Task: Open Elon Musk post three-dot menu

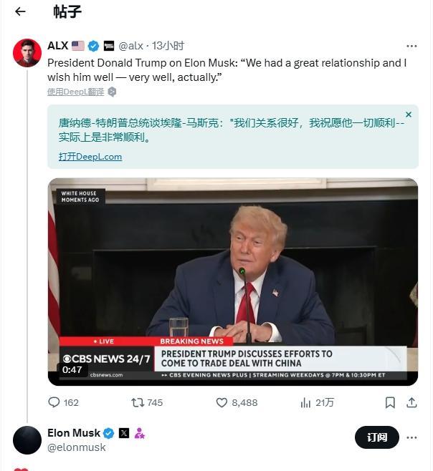Action: pyautogui.click(x=411, y=437)
